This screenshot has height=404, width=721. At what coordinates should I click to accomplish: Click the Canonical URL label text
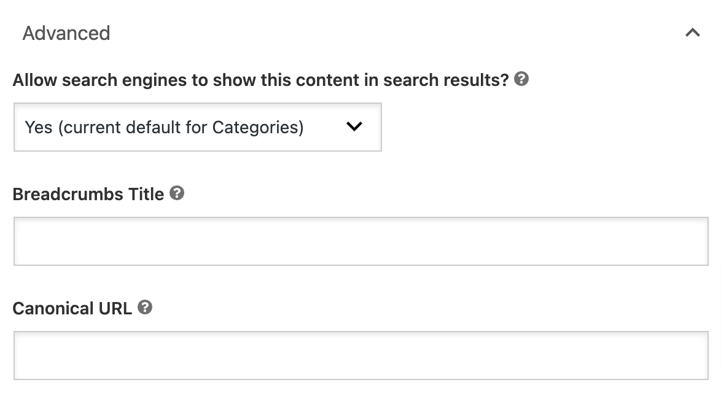pos(72,308)
